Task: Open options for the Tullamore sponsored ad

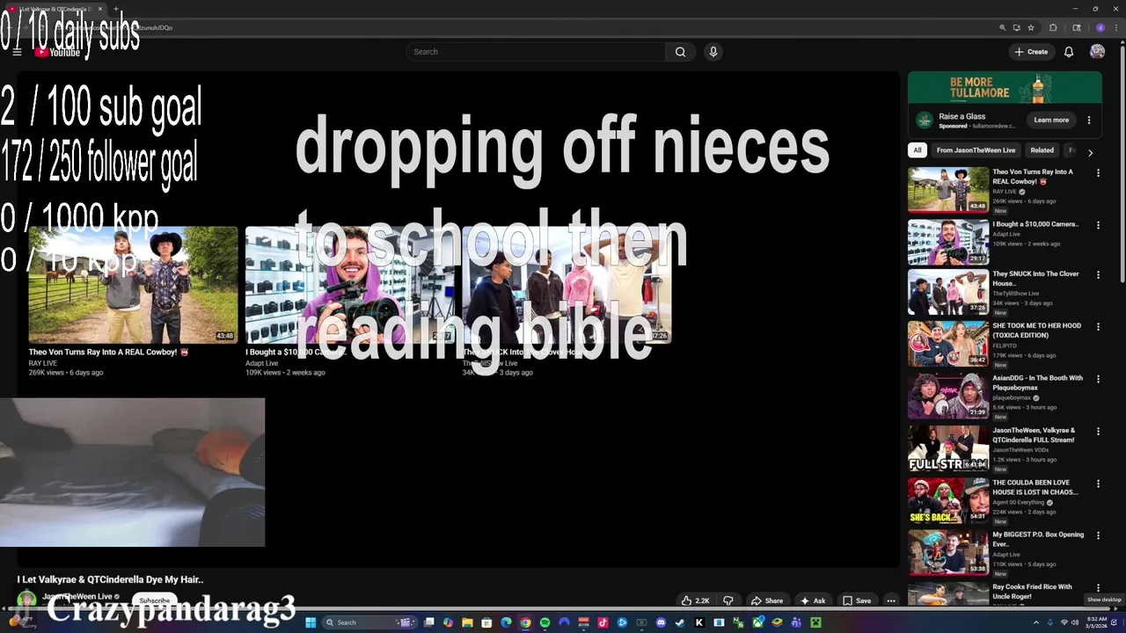Action: point(1089,120)
